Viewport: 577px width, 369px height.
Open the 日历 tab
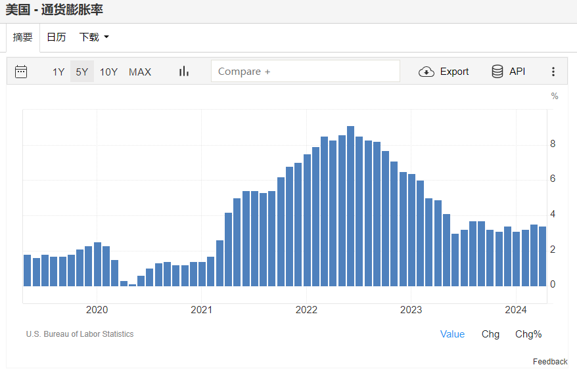click(57, 37)
